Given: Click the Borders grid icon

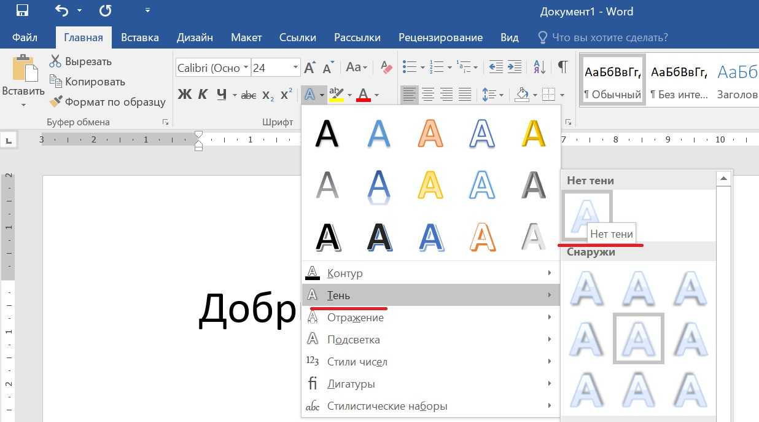Looking at the screenshot, I should pyautogui.click(x=549, y=95).
